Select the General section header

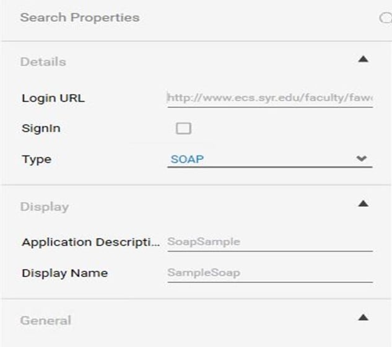46,320
